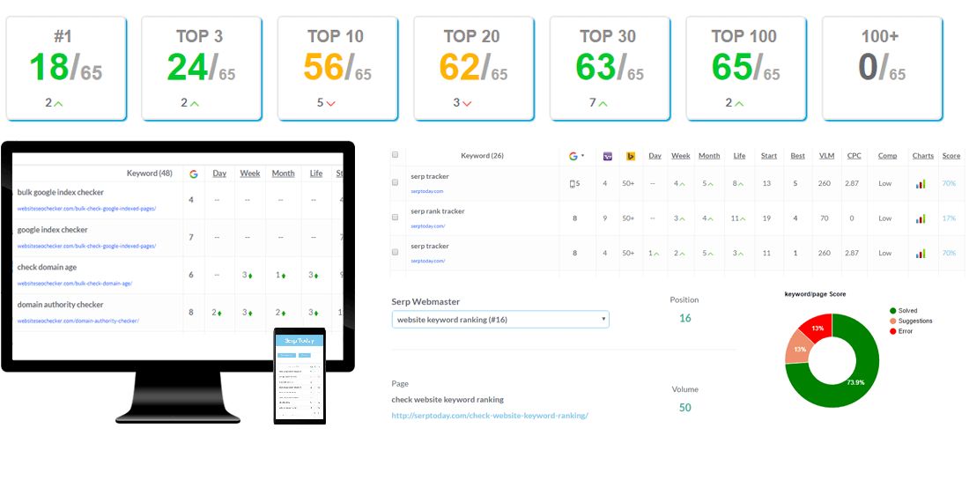This screenshot has width=969, height=480.
Task: Click the red down arrow in TOP 20 card
Action: (x=467, y=104)
